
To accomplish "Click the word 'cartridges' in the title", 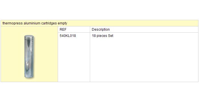I will (x=49, y=23).
